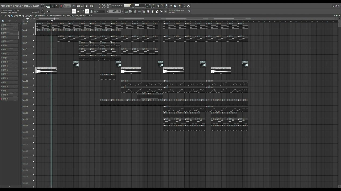Open the playlist options menu arrow
Viewport: 341px width, 191px height.
click(2, 16)
